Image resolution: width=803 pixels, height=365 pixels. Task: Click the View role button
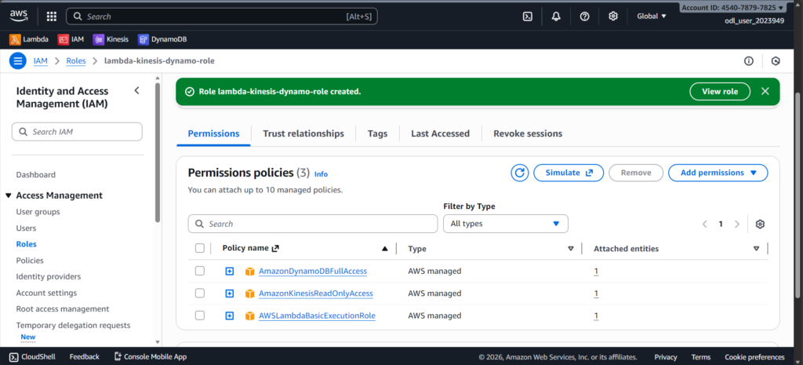(719, 91)
